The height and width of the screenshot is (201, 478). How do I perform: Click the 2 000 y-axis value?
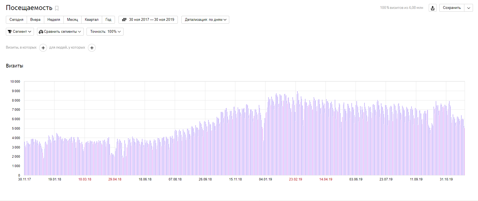click(x=16, y=157)
